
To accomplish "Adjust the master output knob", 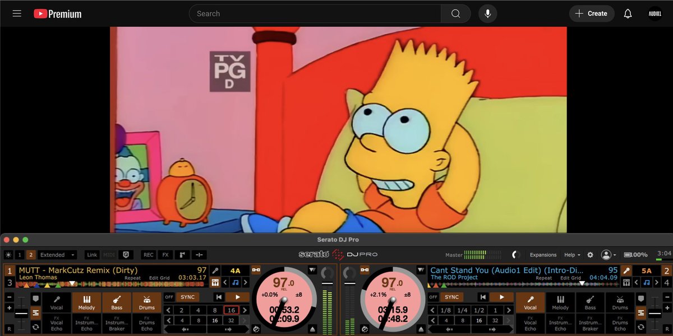I will (516, 255).
